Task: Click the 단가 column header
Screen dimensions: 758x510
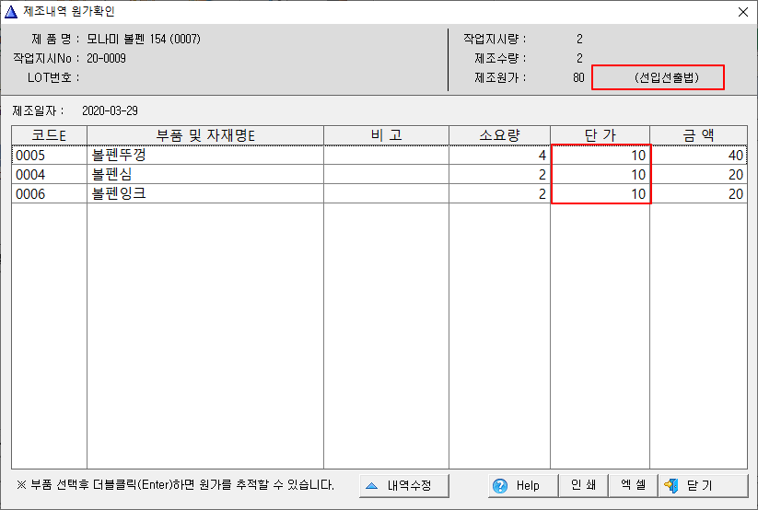Action: (x=600, y=135)
